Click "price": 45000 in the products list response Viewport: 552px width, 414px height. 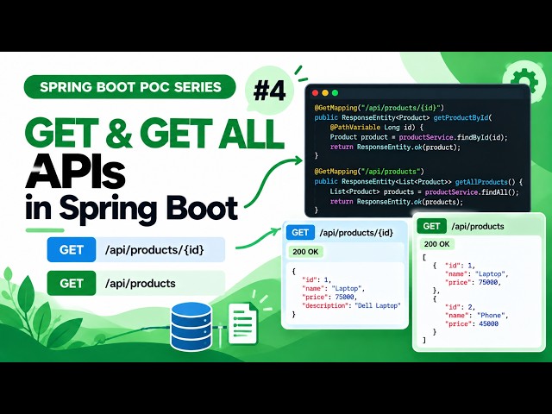[x=472, y=324]
